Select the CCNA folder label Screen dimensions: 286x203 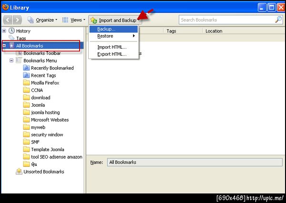point(37,90)
